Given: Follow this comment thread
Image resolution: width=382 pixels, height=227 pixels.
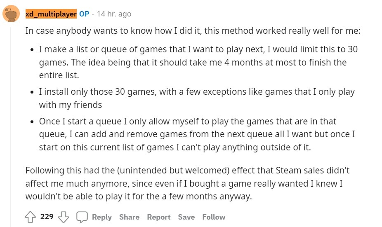Looking at the screenshot, I should (x=214, y=217).
